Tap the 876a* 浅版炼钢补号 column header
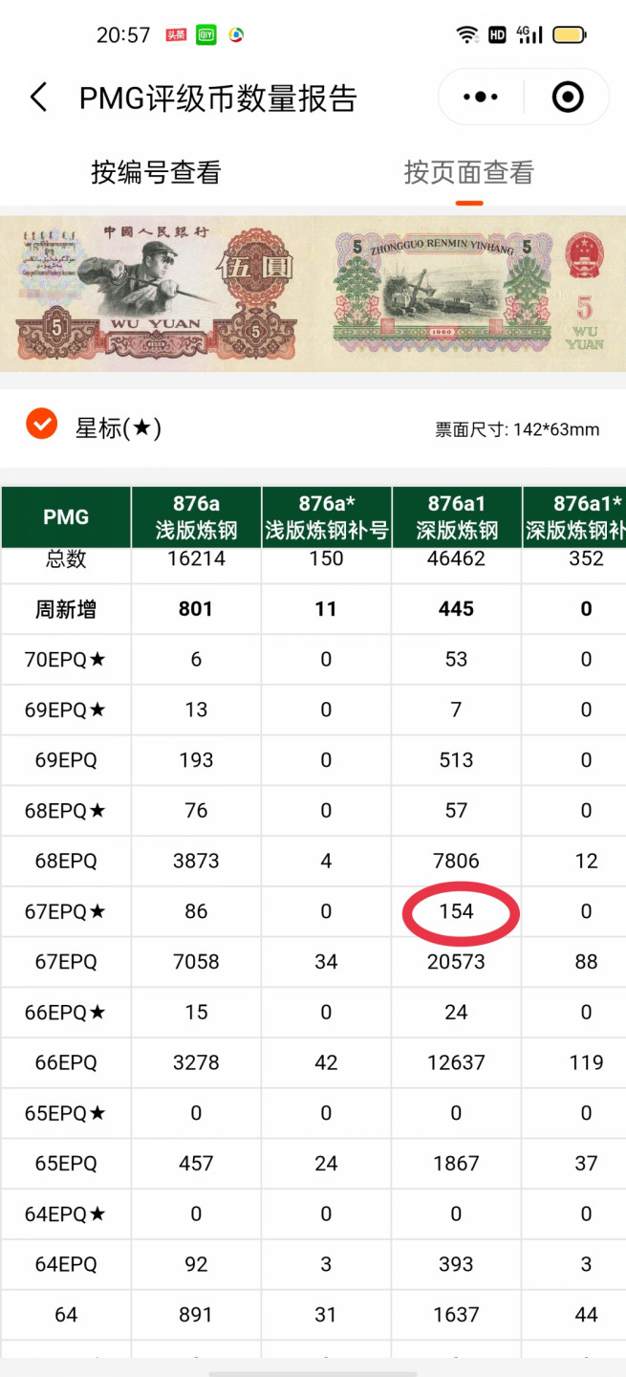 pos(326,517)
